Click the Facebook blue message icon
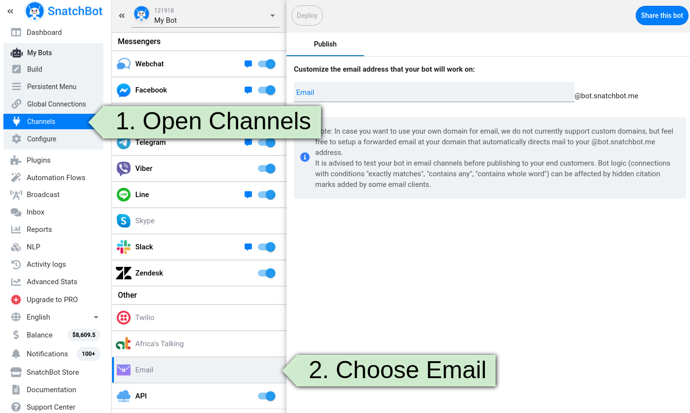Screen dimensions: 690x413 click(248, 90)
